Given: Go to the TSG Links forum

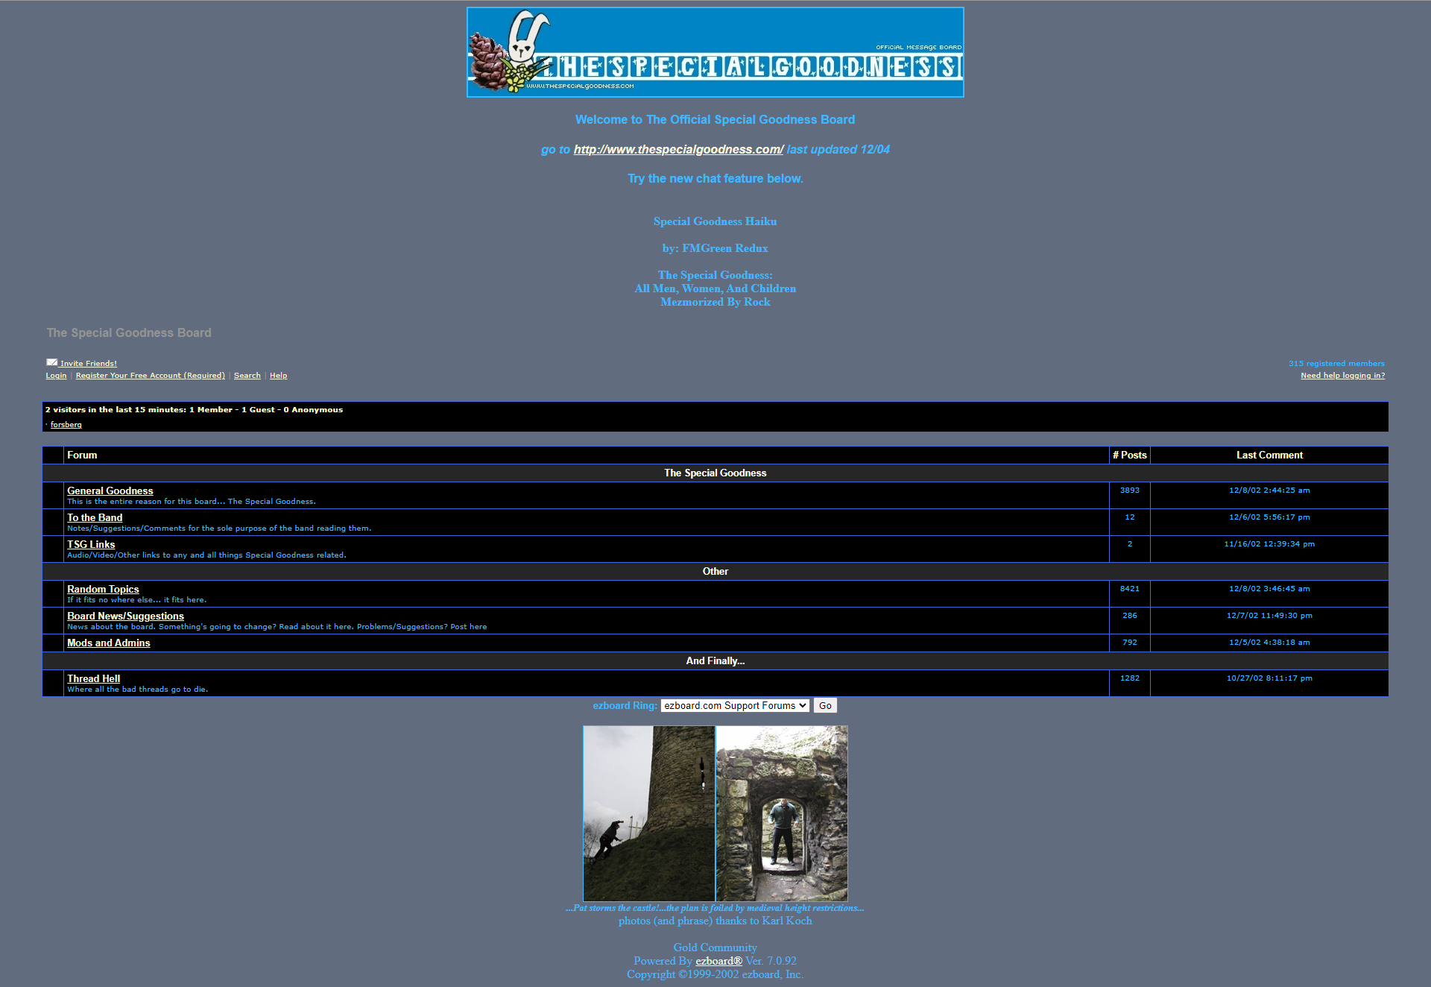Looking at the screenshot, I should tap(91, 544).
